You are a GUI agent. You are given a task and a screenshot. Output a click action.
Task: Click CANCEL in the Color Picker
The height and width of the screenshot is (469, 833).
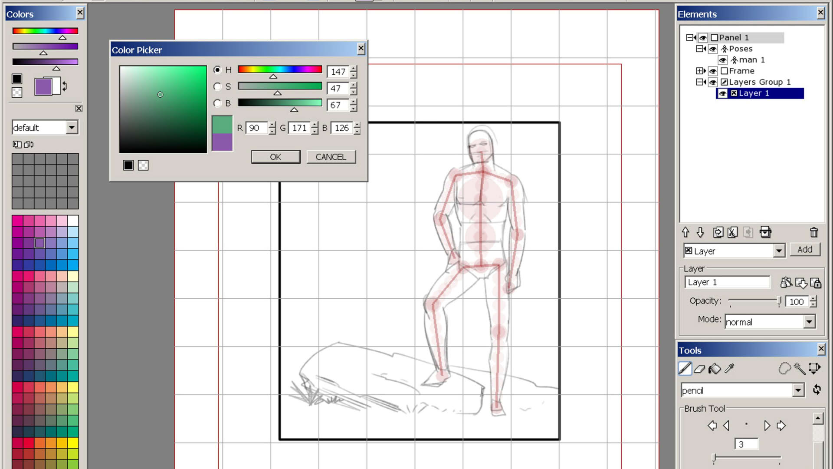pyautogui.click(x=331, y=157)
